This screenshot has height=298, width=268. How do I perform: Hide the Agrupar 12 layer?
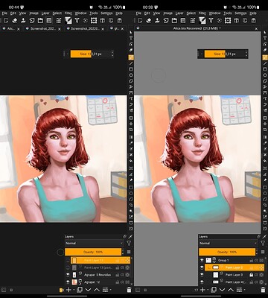tap(68, 282)
